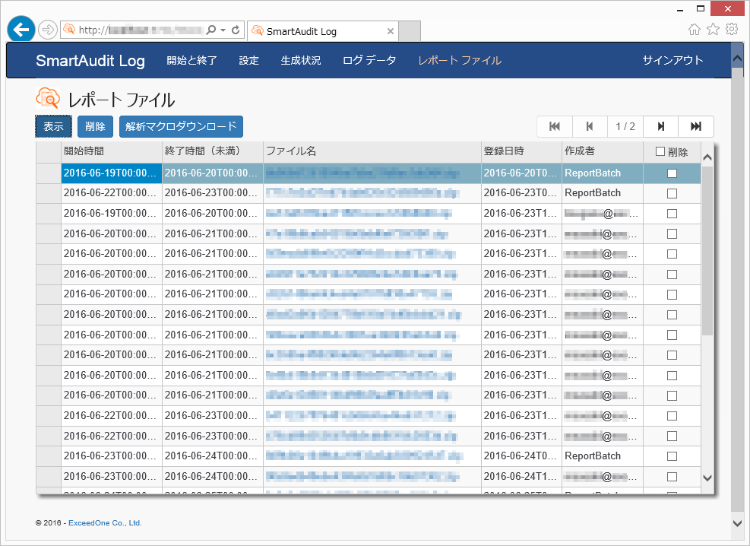Go back with the browser back arrow

21,30
